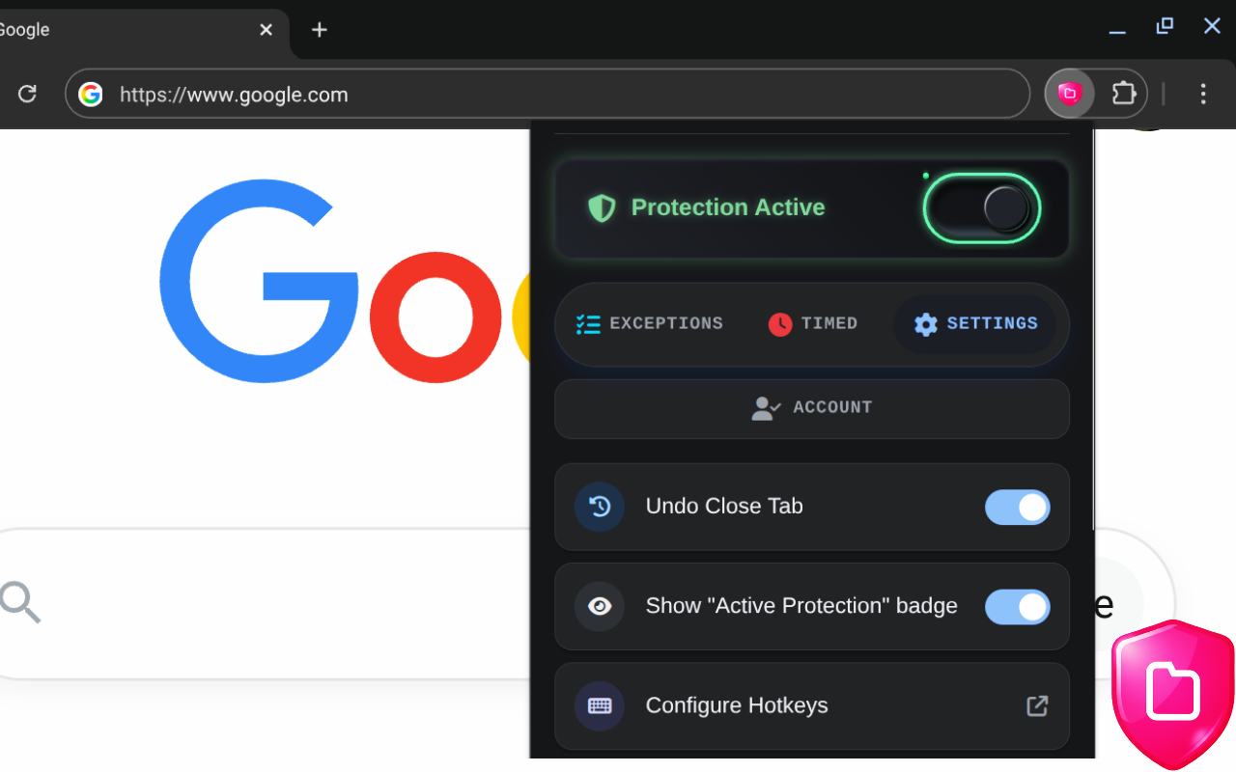Open Configure Hotkeys external link
1236x772 pixels.
(x=1036, y=706)
